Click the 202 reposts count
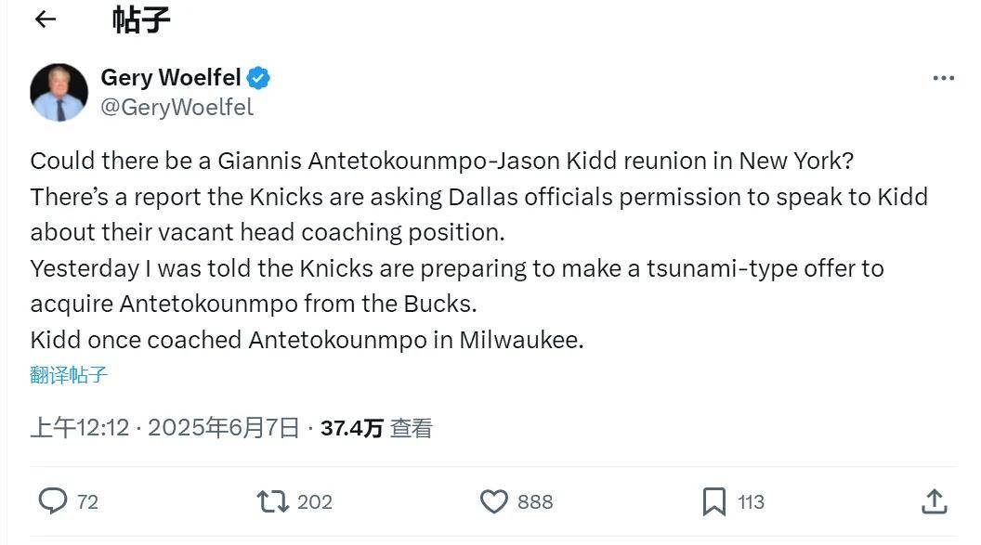The width and height of the screenshot is (981, 545). 315,502
